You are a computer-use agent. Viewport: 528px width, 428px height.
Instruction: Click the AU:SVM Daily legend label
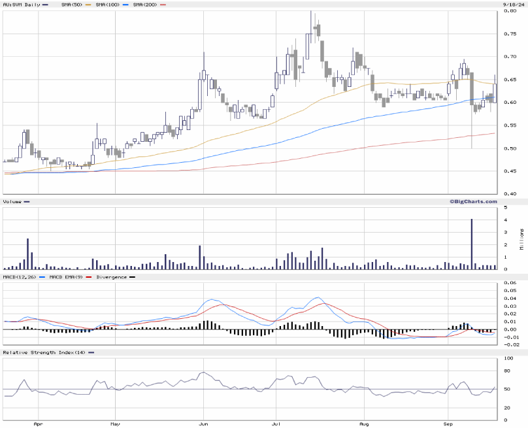coord(20,5)
